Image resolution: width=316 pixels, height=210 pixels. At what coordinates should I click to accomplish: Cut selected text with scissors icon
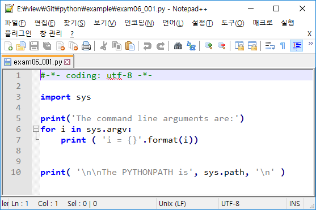click(104, 46)
